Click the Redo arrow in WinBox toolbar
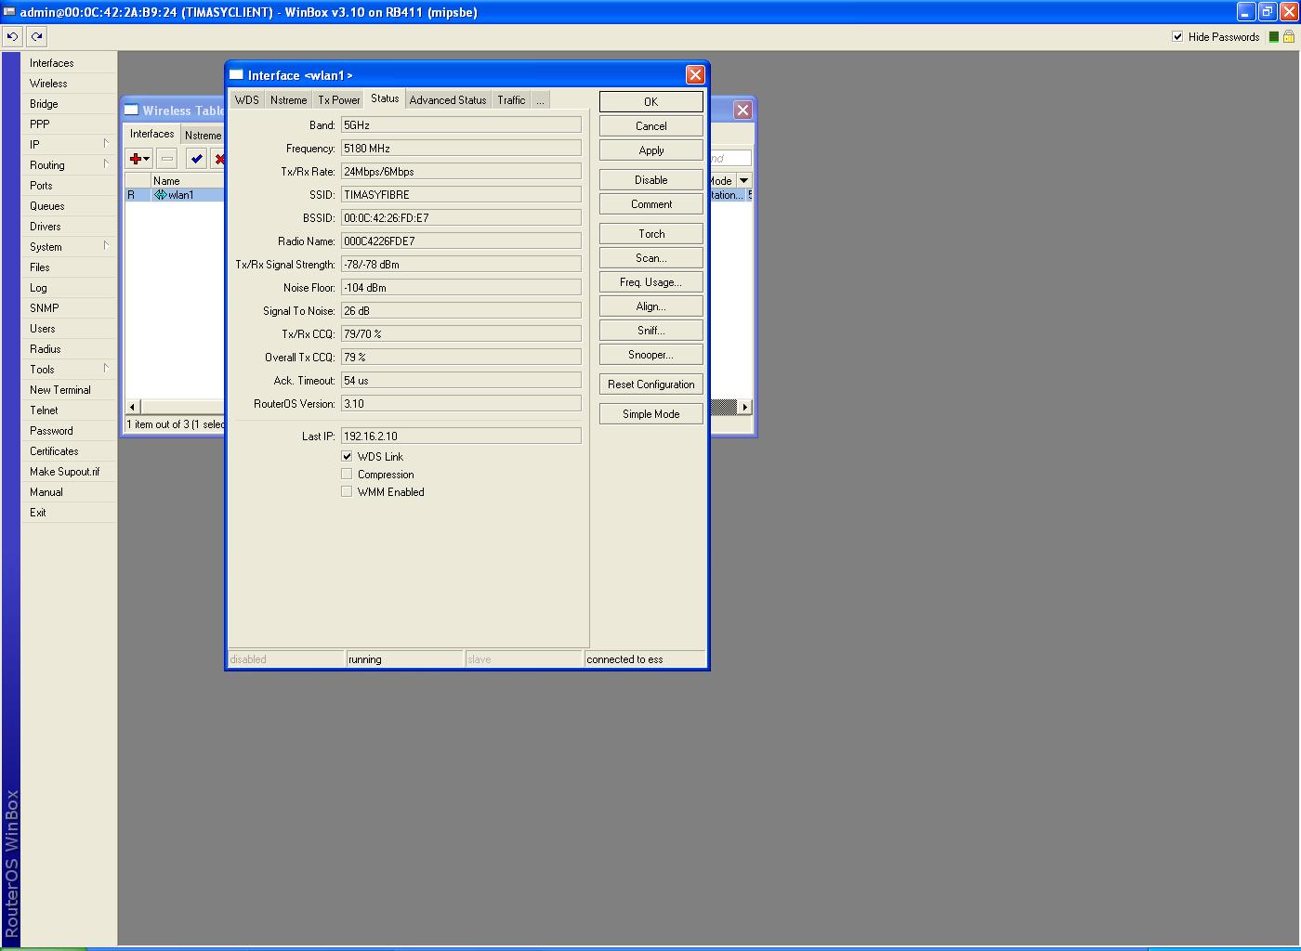This screenshot has height=951, width=1301. [36, 37]
